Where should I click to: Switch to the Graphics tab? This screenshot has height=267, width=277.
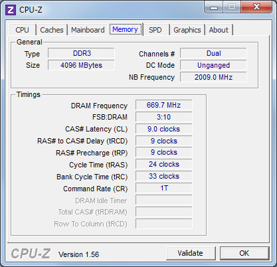click(187, 30)
